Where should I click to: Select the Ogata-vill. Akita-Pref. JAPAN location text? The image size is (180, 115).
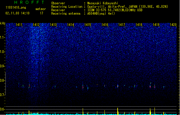coord(128,7)
